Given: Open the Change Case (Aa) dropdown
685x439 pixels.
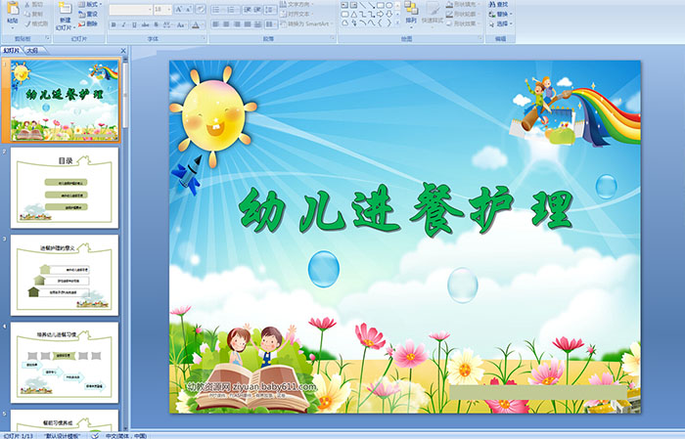Looking at the screenshot, I should point(181,24).
